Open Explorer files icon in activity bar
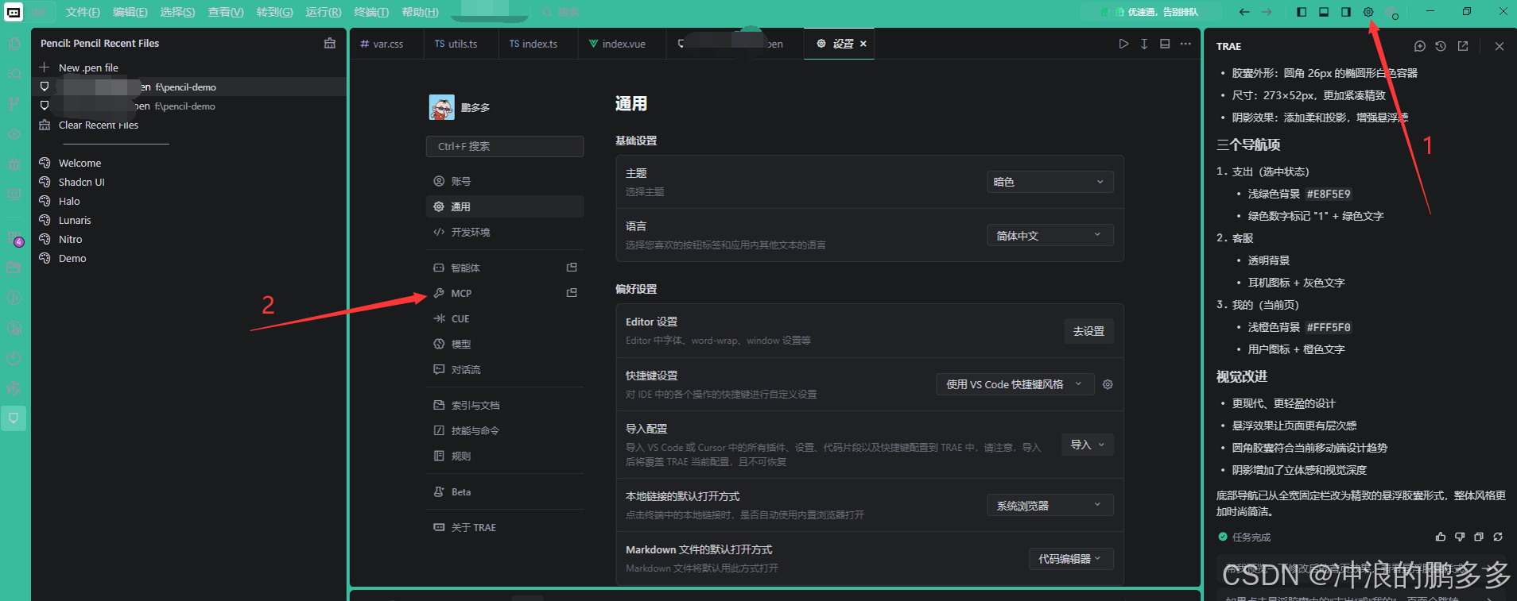Viewport: 1517px width, 601px height. coord(14,44)
